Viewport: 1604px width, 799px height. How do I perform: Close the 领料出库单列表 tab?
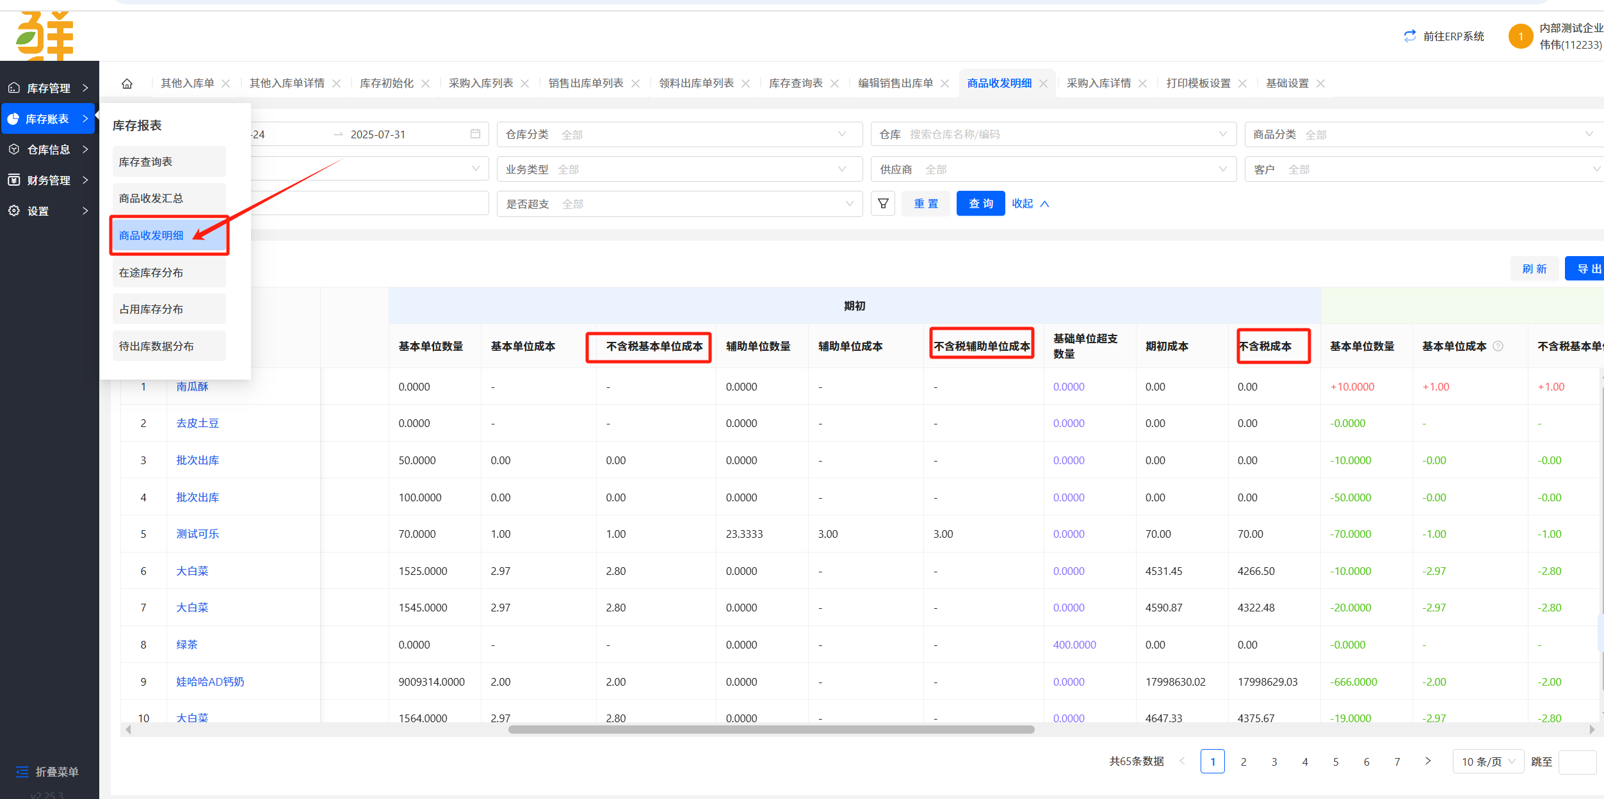(745, 83)
